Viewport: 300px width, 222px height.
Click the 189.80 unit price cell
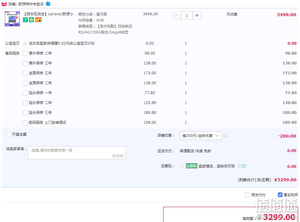150,113
